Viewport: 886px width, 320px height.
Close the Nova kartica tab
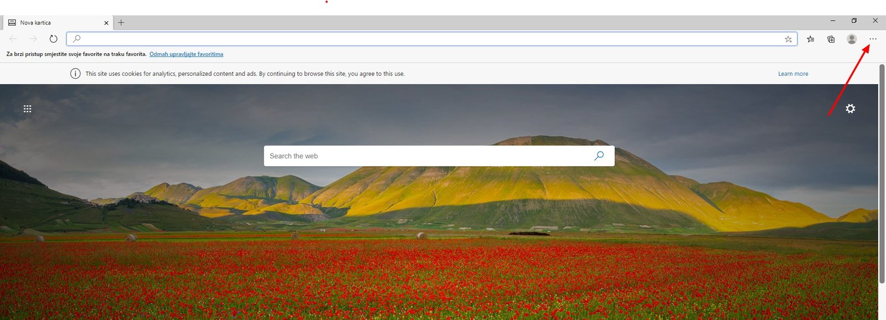(x=106, y=23)
